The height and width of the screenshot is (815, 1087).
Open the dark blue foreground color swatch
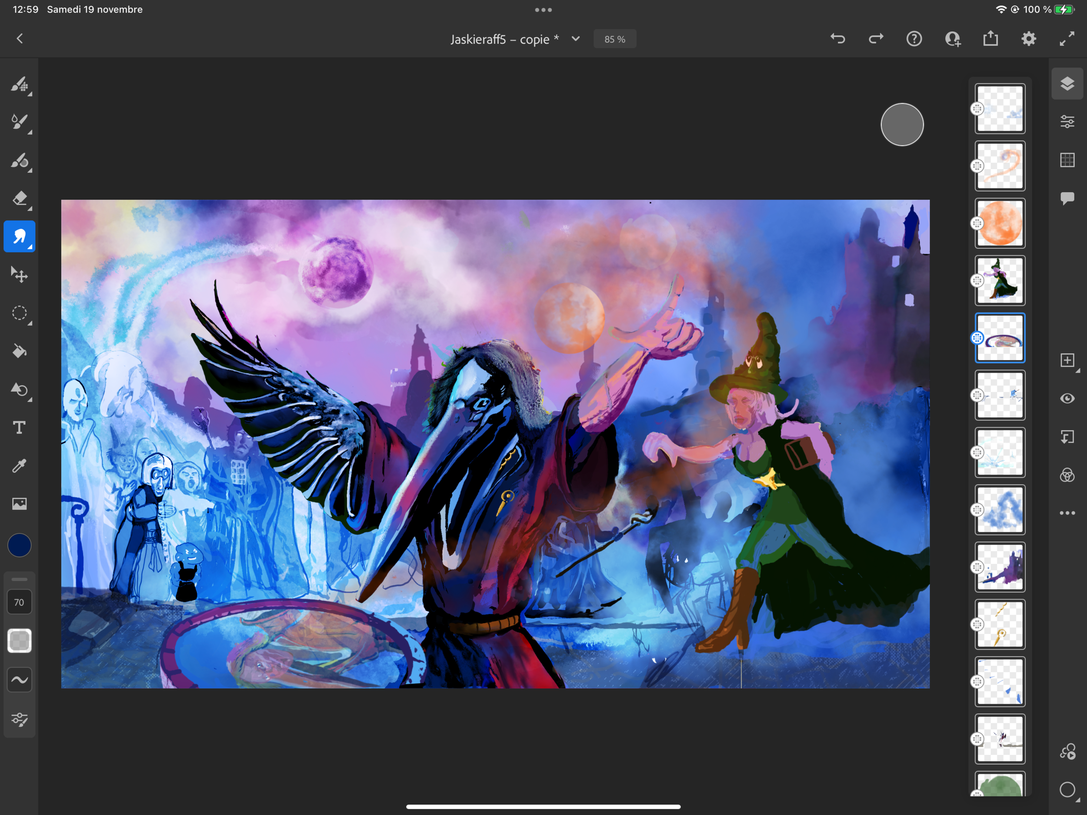pyautogui.click(x=19, y=545)
